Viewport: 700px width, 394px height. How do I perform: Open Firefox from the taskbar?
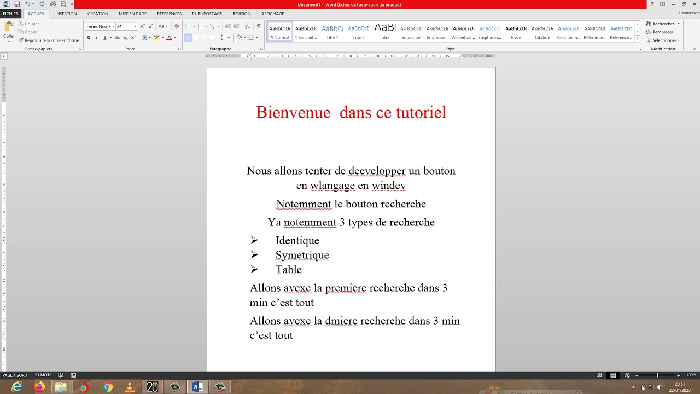(x=39, y=387)
